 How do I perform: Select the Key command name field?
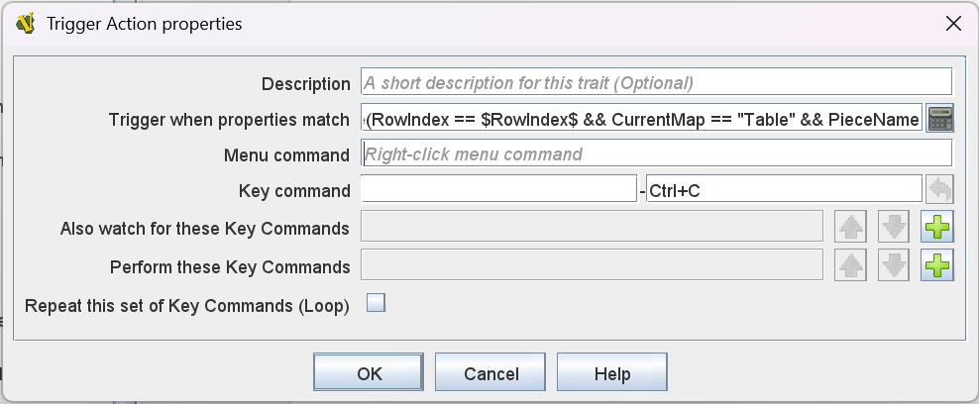(497, 190)
